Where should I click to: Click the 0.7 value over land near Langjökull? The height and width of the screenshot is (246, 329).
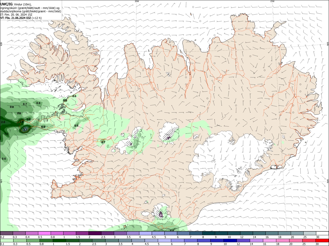(103, 142)
